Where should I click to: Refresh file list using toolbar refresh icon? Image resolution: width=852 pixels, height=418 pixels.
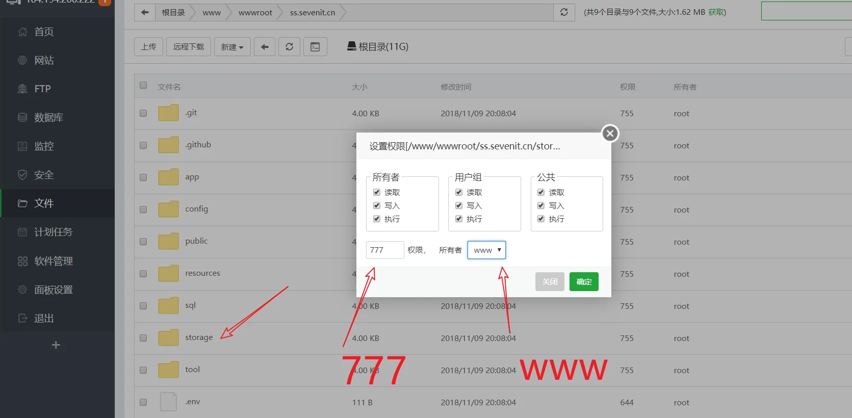point(289,47)
